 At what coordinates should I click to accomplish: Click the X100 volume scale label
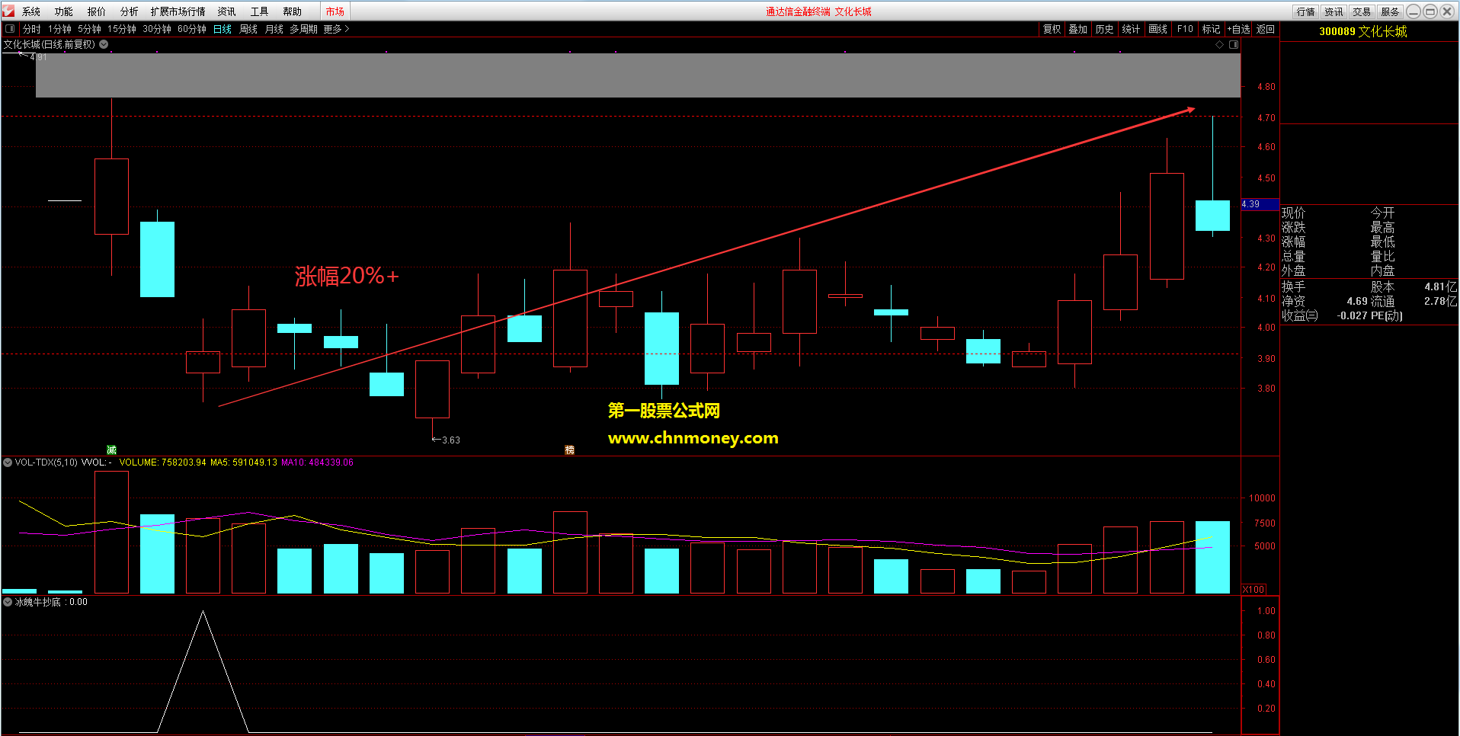(x=1253, y=589)
